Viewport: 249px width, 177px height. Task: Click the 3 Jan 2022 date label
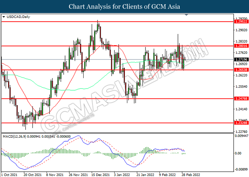click(x=122, y=175)
